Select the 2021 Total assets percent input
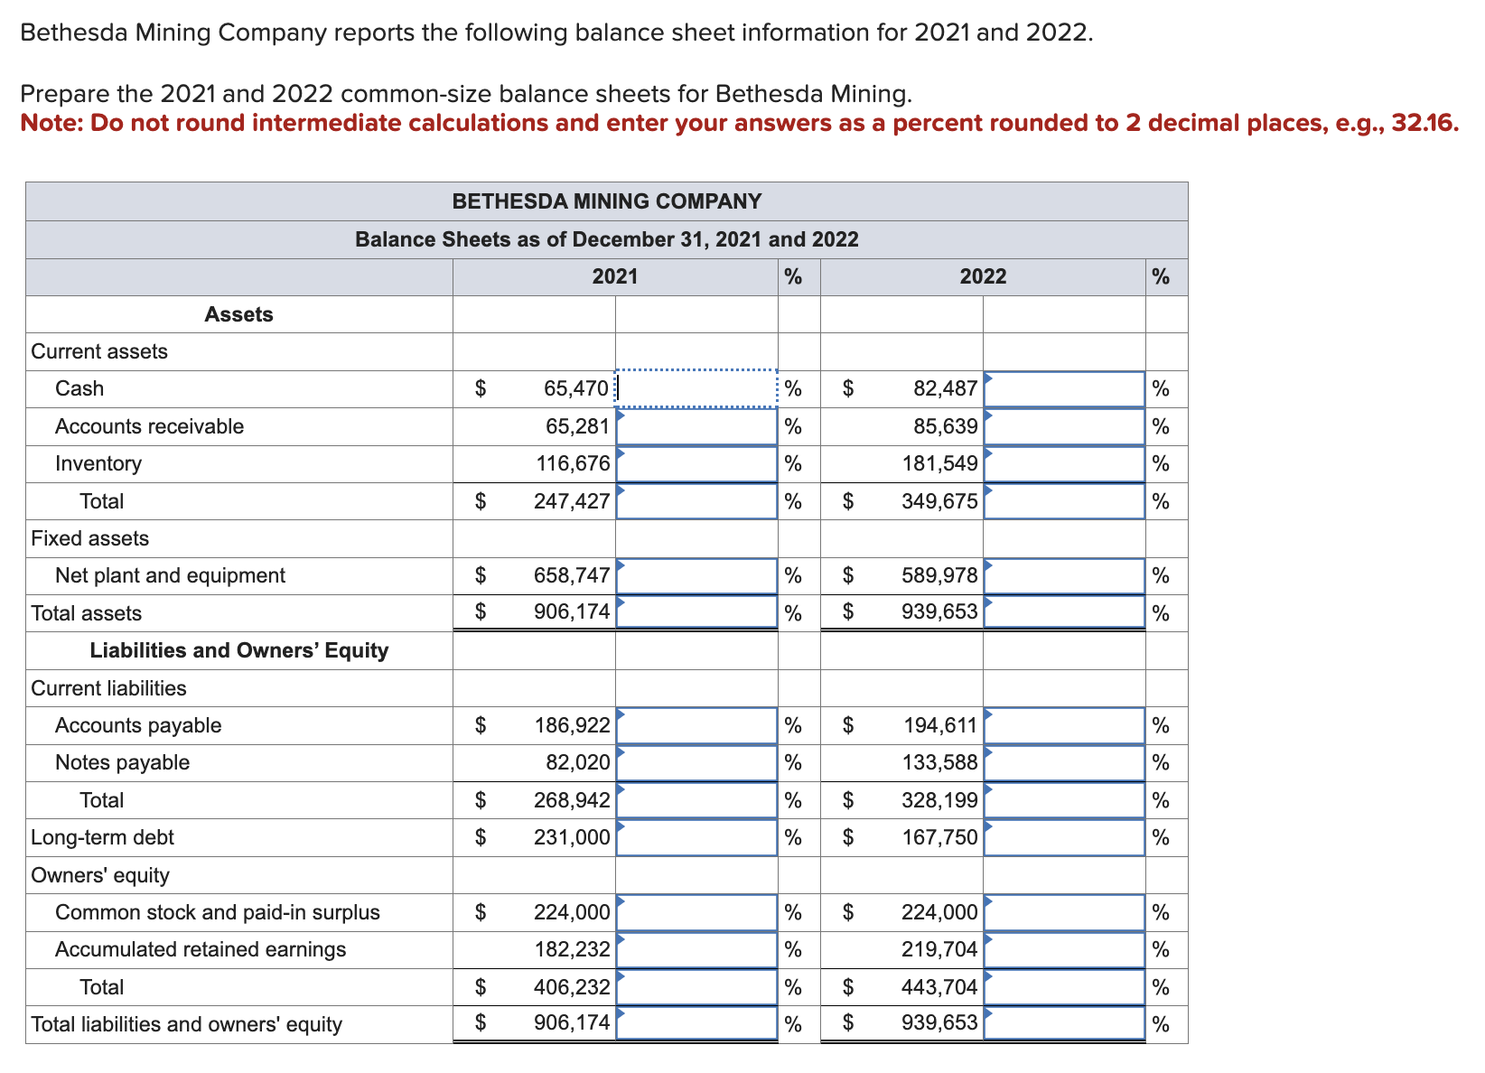 coord(696,612)
